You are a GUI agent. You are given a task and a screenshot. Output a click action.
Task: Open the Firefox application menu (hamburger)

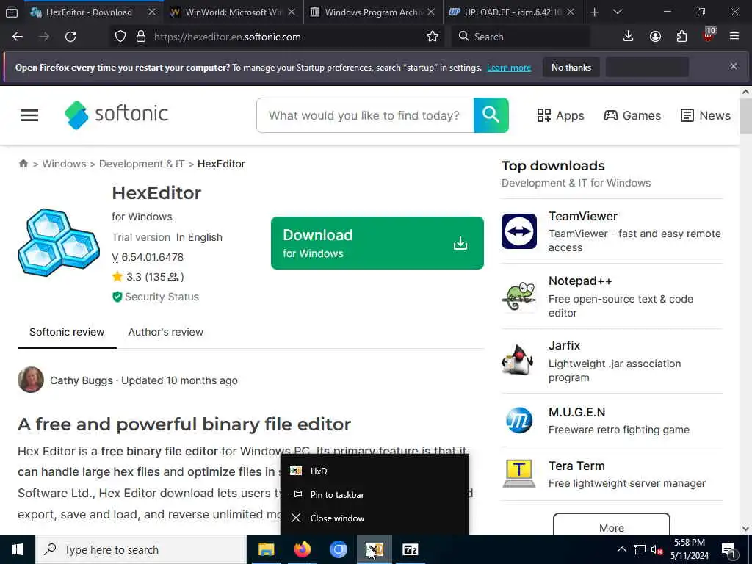pos(734,37)
